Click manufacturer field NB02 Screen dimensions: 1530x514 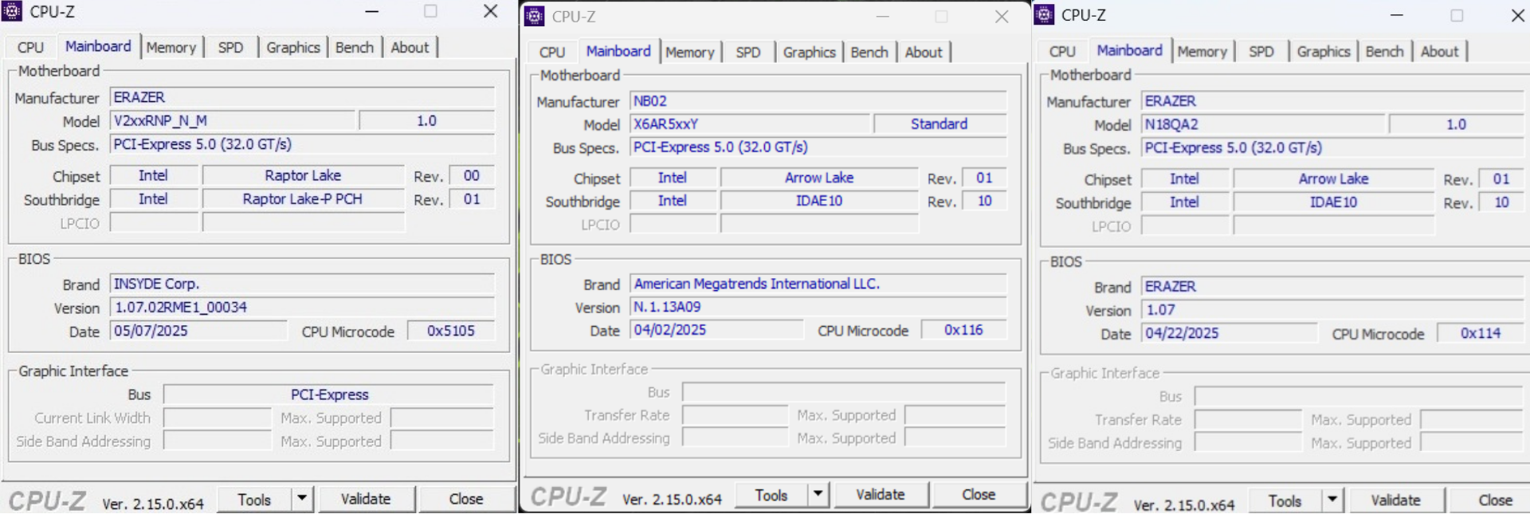pyautogui.click(x=818, y=101)
